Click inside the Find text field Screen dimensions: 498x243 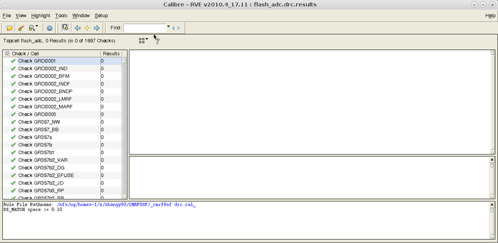point(144,28)
